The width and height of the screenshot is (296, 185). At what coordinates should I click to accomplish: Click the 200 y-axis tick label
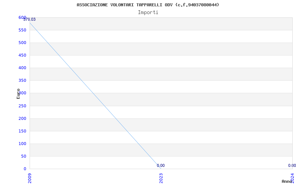22,118
